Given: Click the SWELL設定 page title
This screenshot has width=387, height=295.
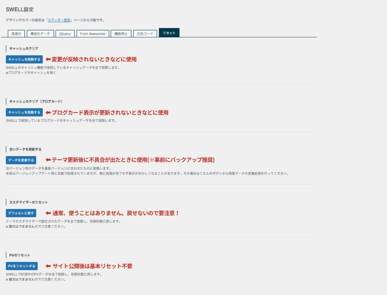Looking at the screenshot, I should (x=19, y=9).
